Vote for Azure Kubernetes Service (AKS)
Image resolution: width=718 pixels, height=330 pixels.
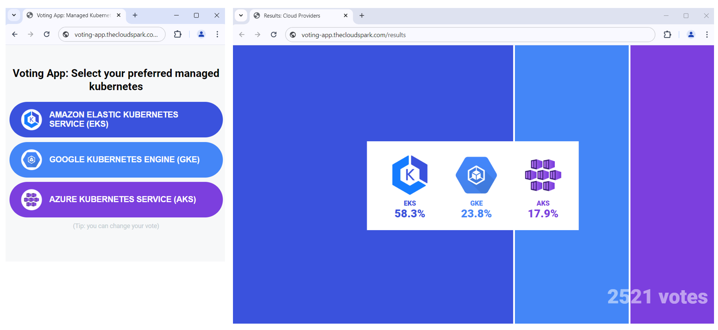[116, 199]
